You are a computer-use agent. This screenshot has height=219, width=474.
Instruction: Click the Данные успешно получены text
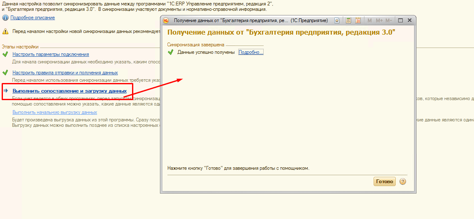[x=206, y=53]
